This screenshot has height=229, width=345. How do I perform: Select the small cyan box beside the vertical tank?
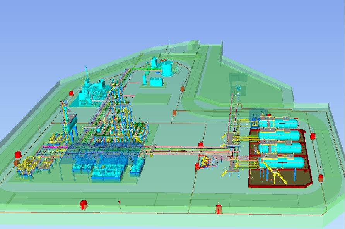point(156,82)
